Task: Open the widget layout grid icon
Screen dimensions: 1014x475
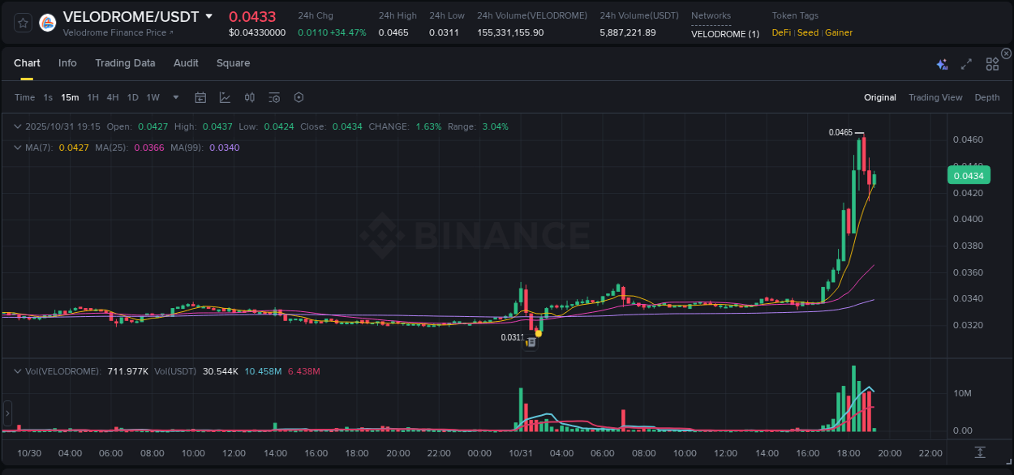Action: (x=991, y=63)
